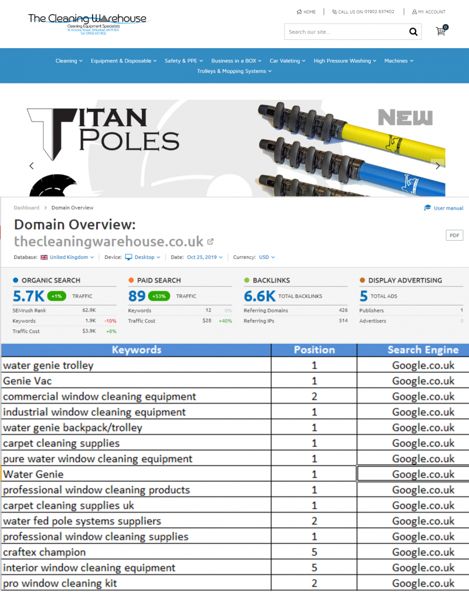The width and height of the screenshot is (469, 592).
Task: Click the 5 total ads value
Action: tap(363, 296)
